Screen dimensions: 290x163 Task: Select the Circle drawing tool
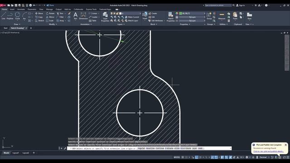click(x=18, y=16)
